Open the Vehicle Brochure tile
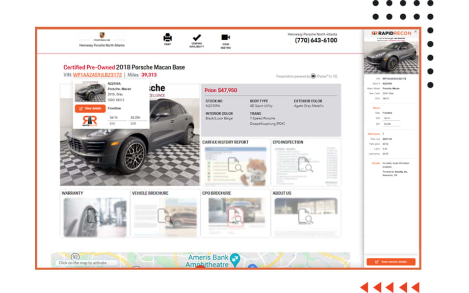This screenshot has height=293, width=469. (165, 214)
